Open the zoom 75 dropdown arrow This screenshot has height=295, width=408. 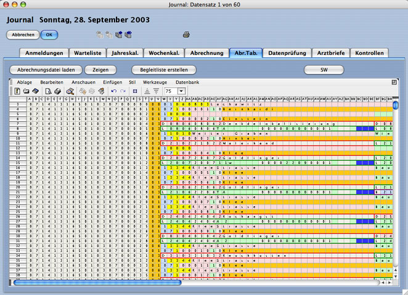pyautogui.click(x=181, y=91)
